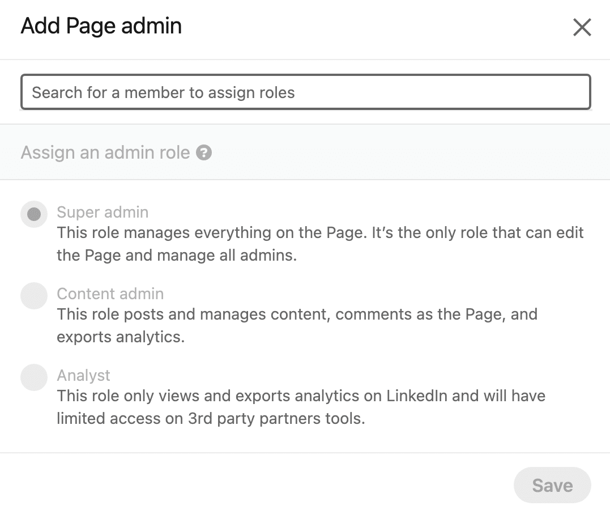Focus the member search field
Viewport: 610px width, 510px height.
[x=305, y=92]
